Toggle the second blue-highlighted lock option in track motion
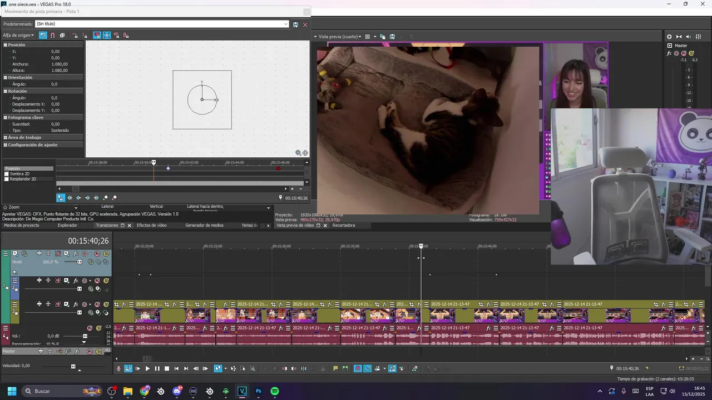The image size is (712, 400). (107, 36)
